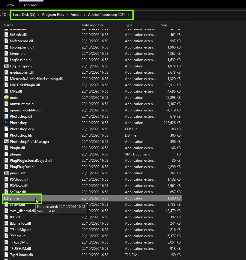Click the pngquant application icon
Image resolution: width=246 pixels, height=260 pixels.
[x=6, y=173]
